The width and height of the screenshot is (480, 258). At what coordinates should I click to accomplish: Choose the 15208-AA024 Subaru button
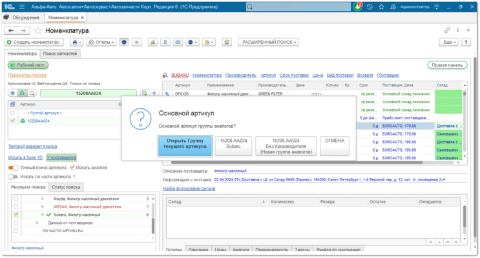(233, 146)
